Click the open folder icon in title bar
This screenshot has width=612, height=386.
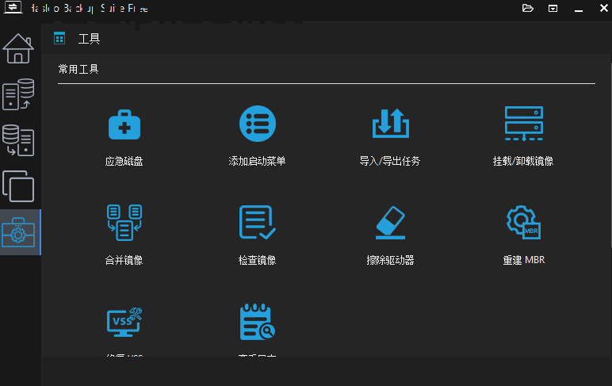tap(528, 9)
